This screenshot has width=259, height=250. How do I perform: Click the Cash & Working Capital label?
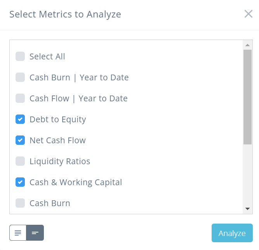click(76, 182)
